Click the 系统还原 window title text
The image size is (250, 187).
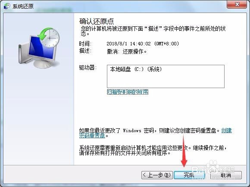23,6
